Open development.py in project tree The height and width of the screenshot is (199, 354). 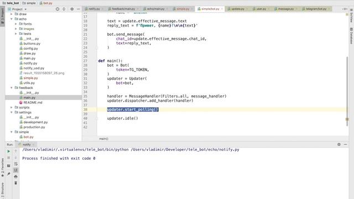click(x=35, y=122)
